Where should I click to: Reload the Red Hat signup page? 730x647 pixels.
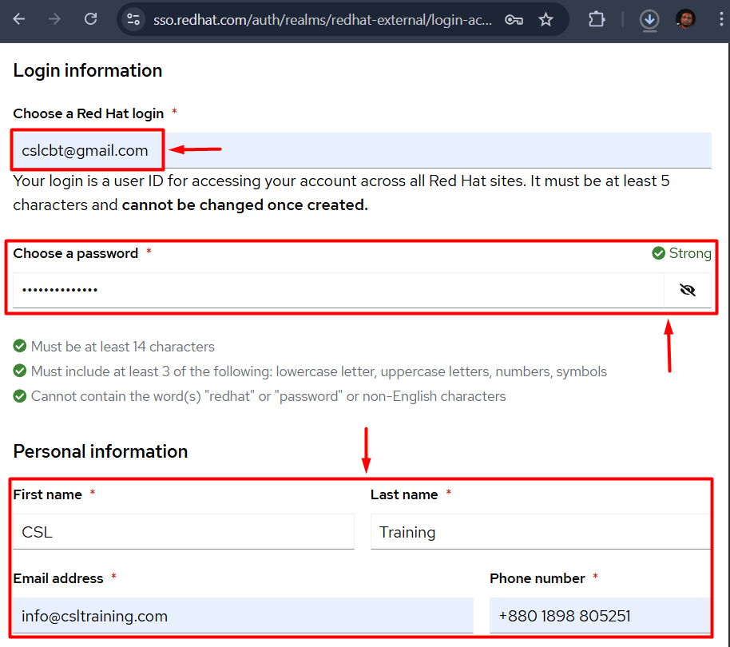point(90,19)
